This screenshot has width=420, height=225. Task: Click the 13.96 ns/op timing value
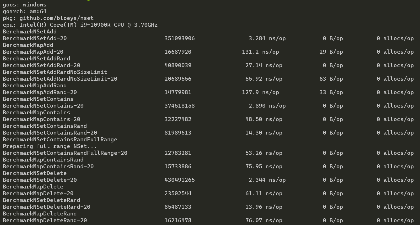(264, 207)
